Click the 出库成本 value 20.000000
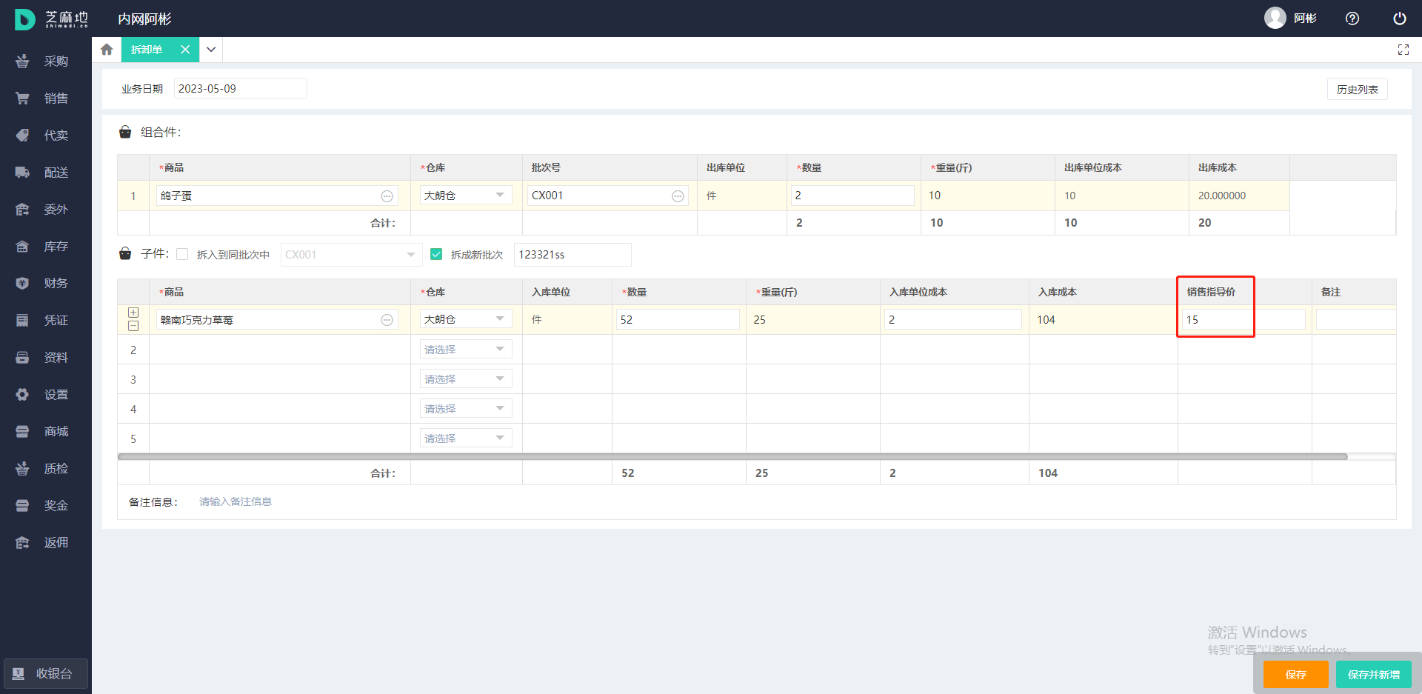1422x694 pixels. [1222, 196]
